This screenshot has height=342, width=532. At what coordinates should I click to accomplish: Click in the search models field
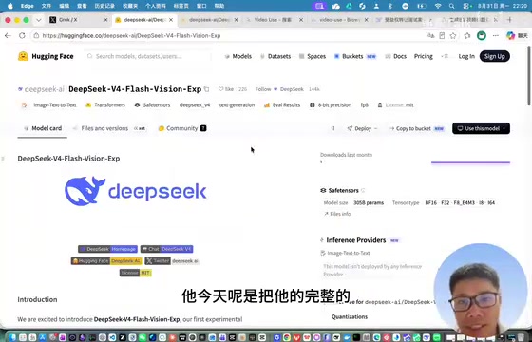click(148, 56)
